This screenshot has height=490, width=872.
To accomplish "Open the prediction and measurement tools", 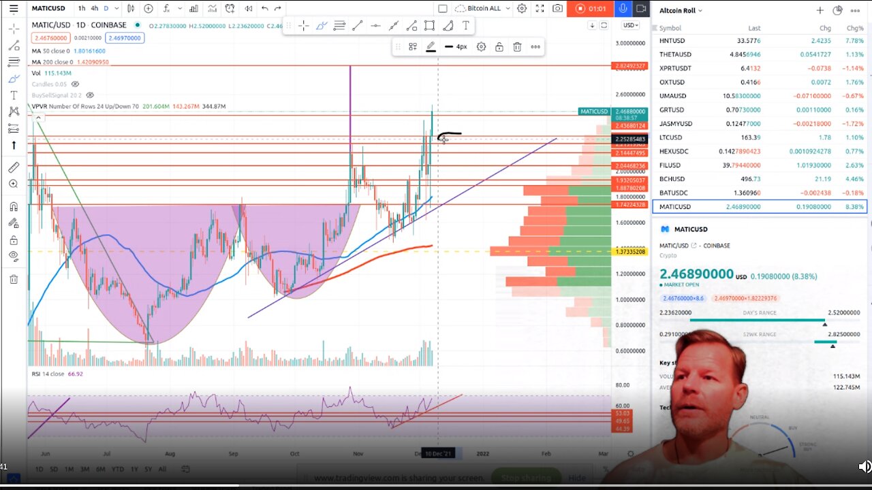I will pyautogui.click(x=14, y=129).
